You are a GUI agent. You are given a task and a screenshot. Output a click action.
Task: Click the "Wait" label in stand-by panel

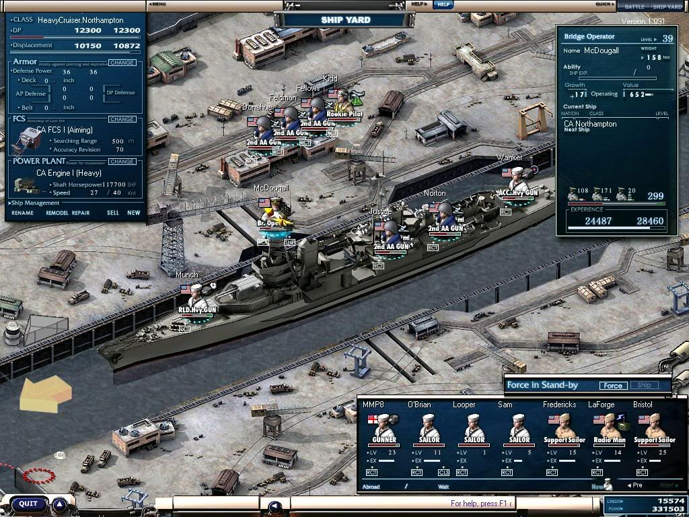pyautogui.click(x=443, y=487)
